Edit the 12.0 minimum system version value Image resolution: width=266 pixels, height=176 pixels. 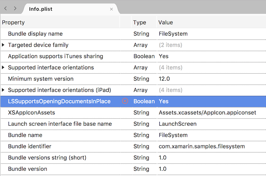[164, 79]
